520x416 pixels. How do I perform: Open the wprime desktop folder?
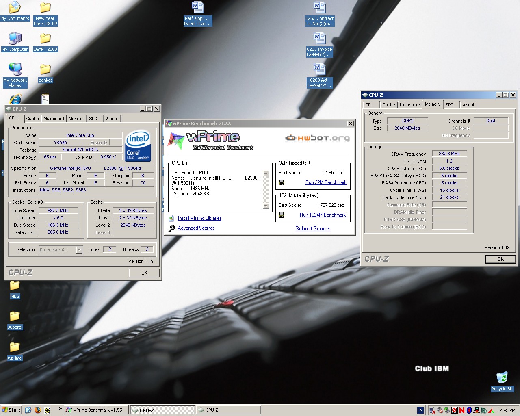click(15, 351)
